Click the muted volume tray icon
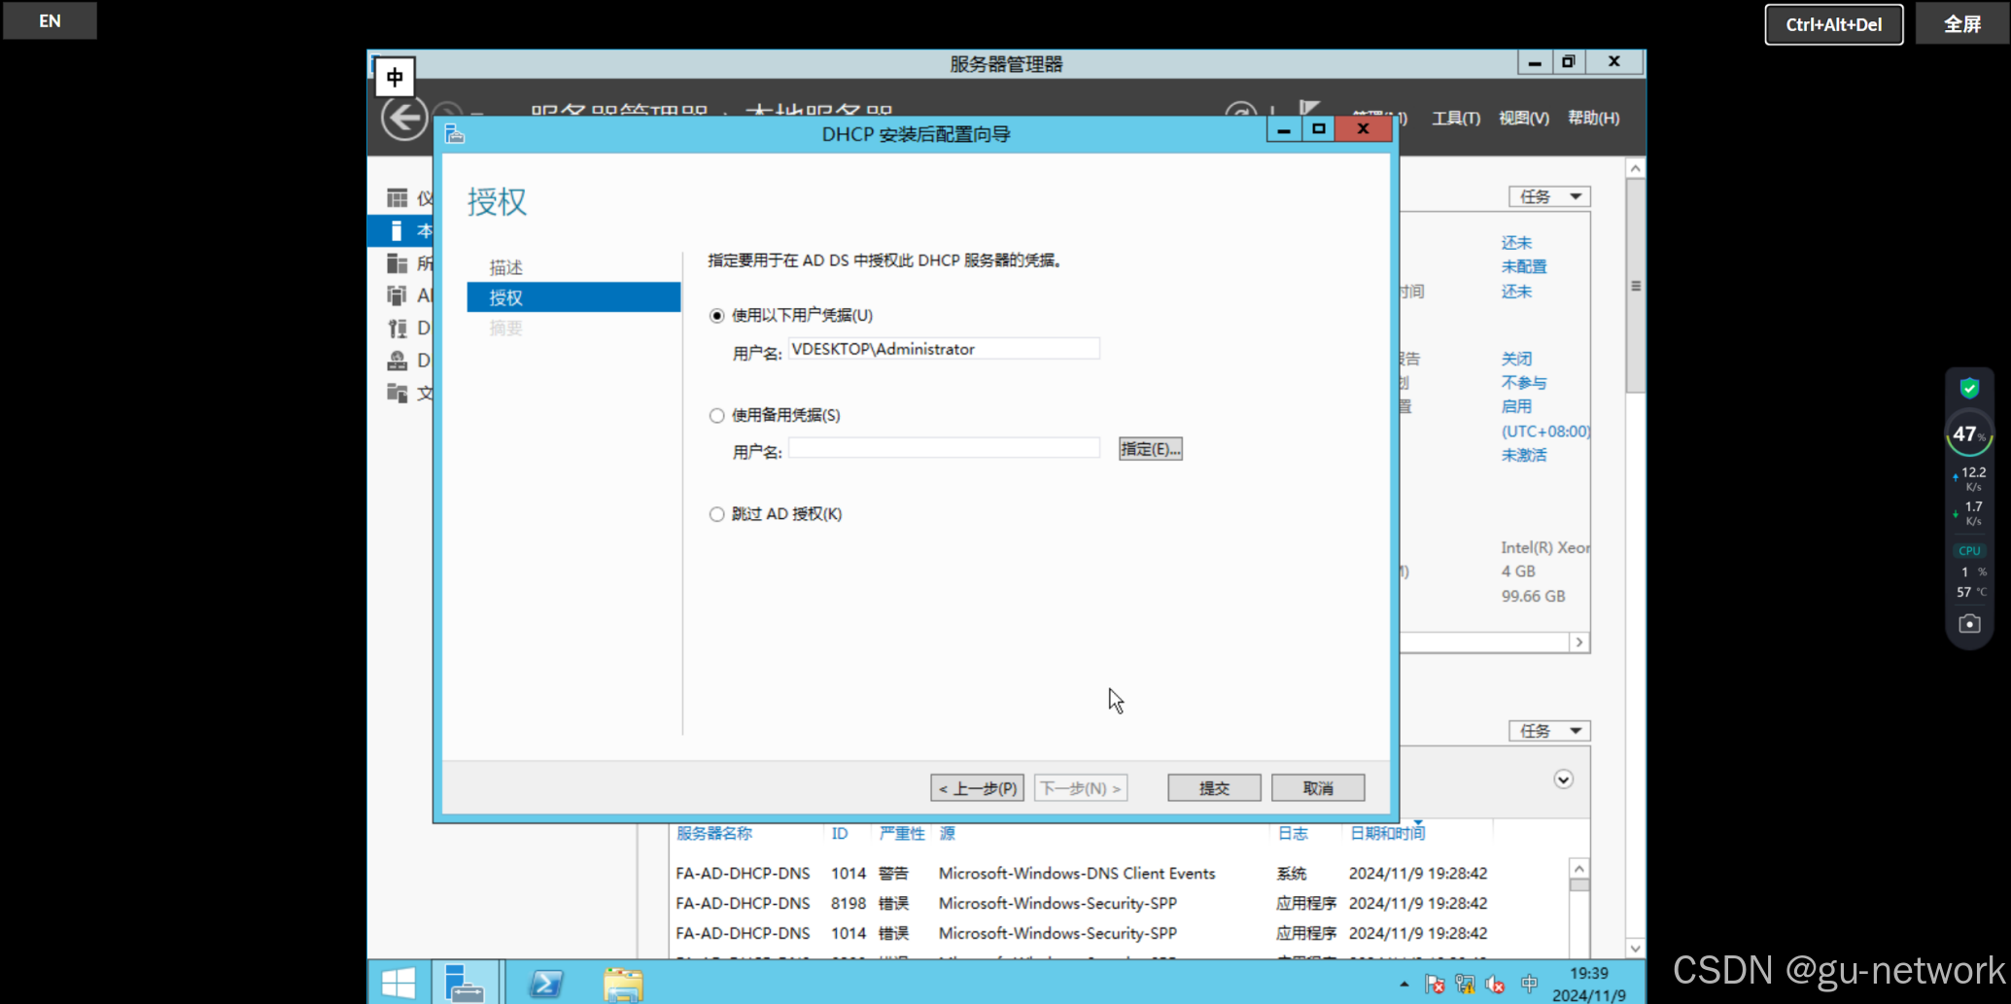2011x1004 pixels. point(1495,985)
